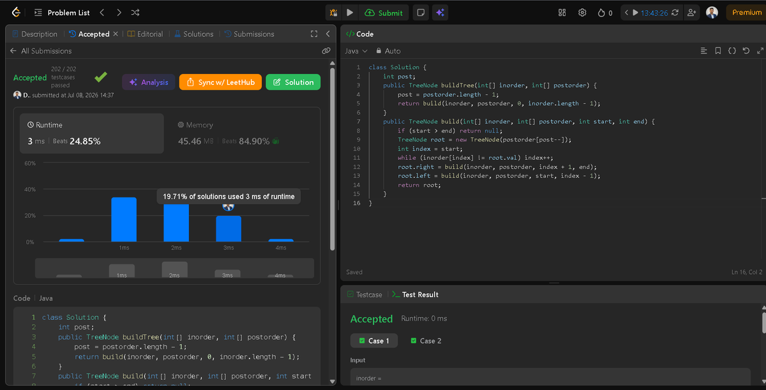Open the Submissions tab

tap(249, 34)
